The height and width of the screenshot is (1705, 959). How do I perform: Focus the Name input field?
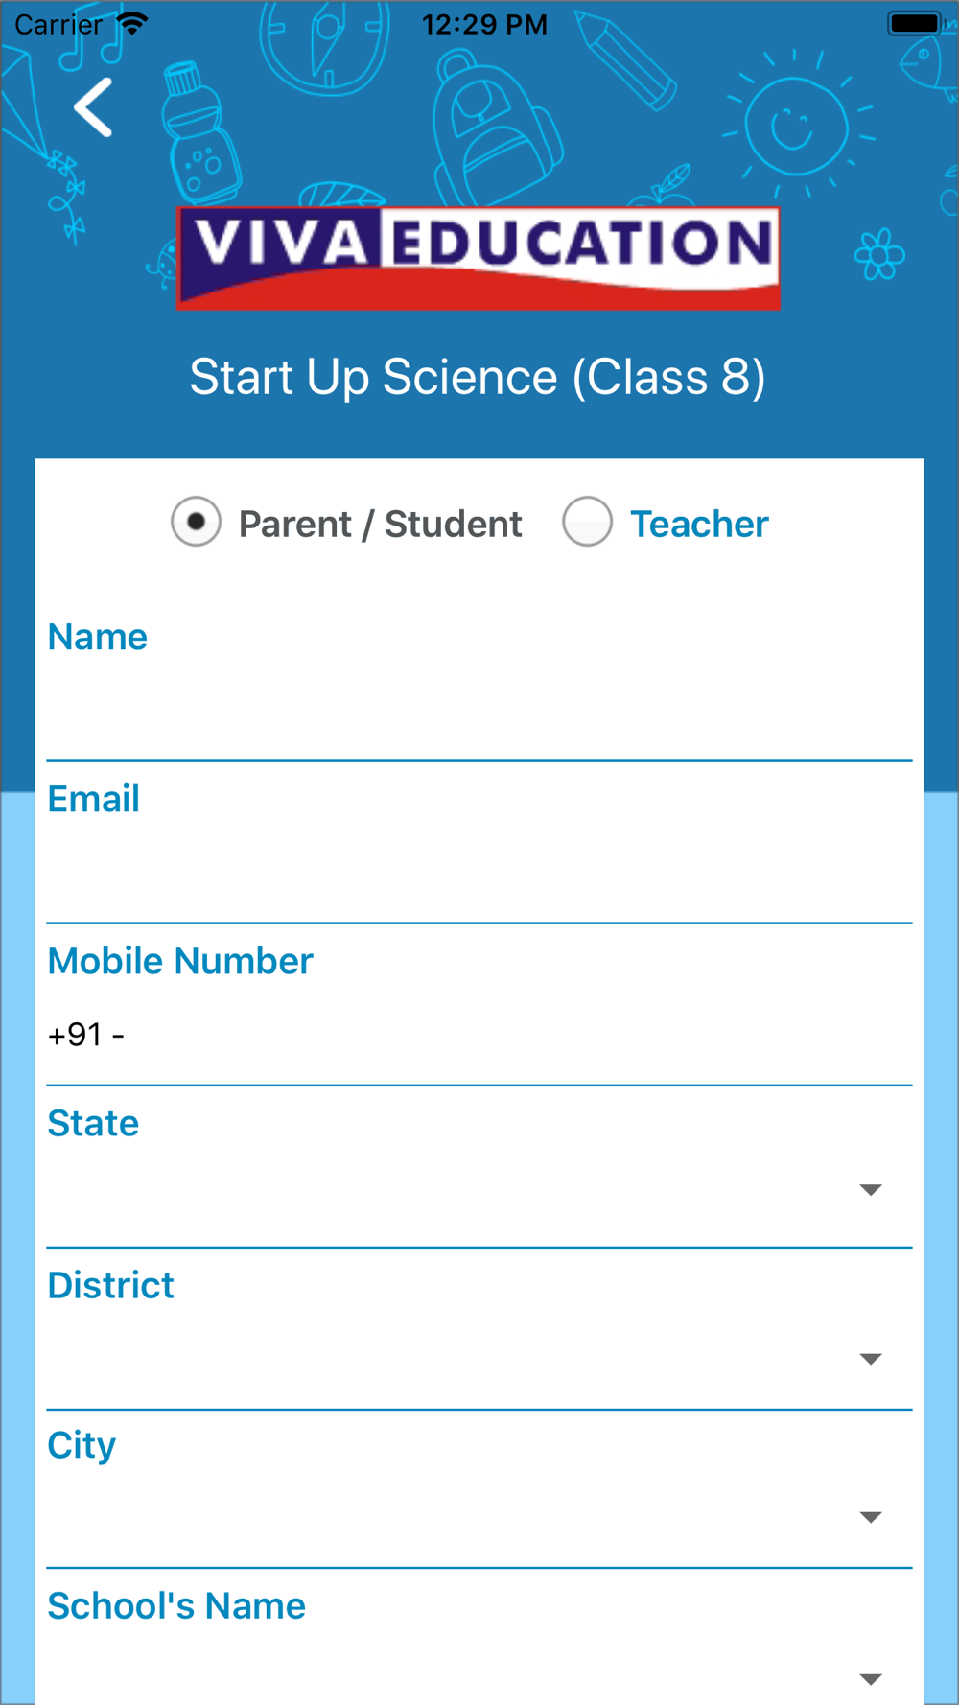point(479,712)
